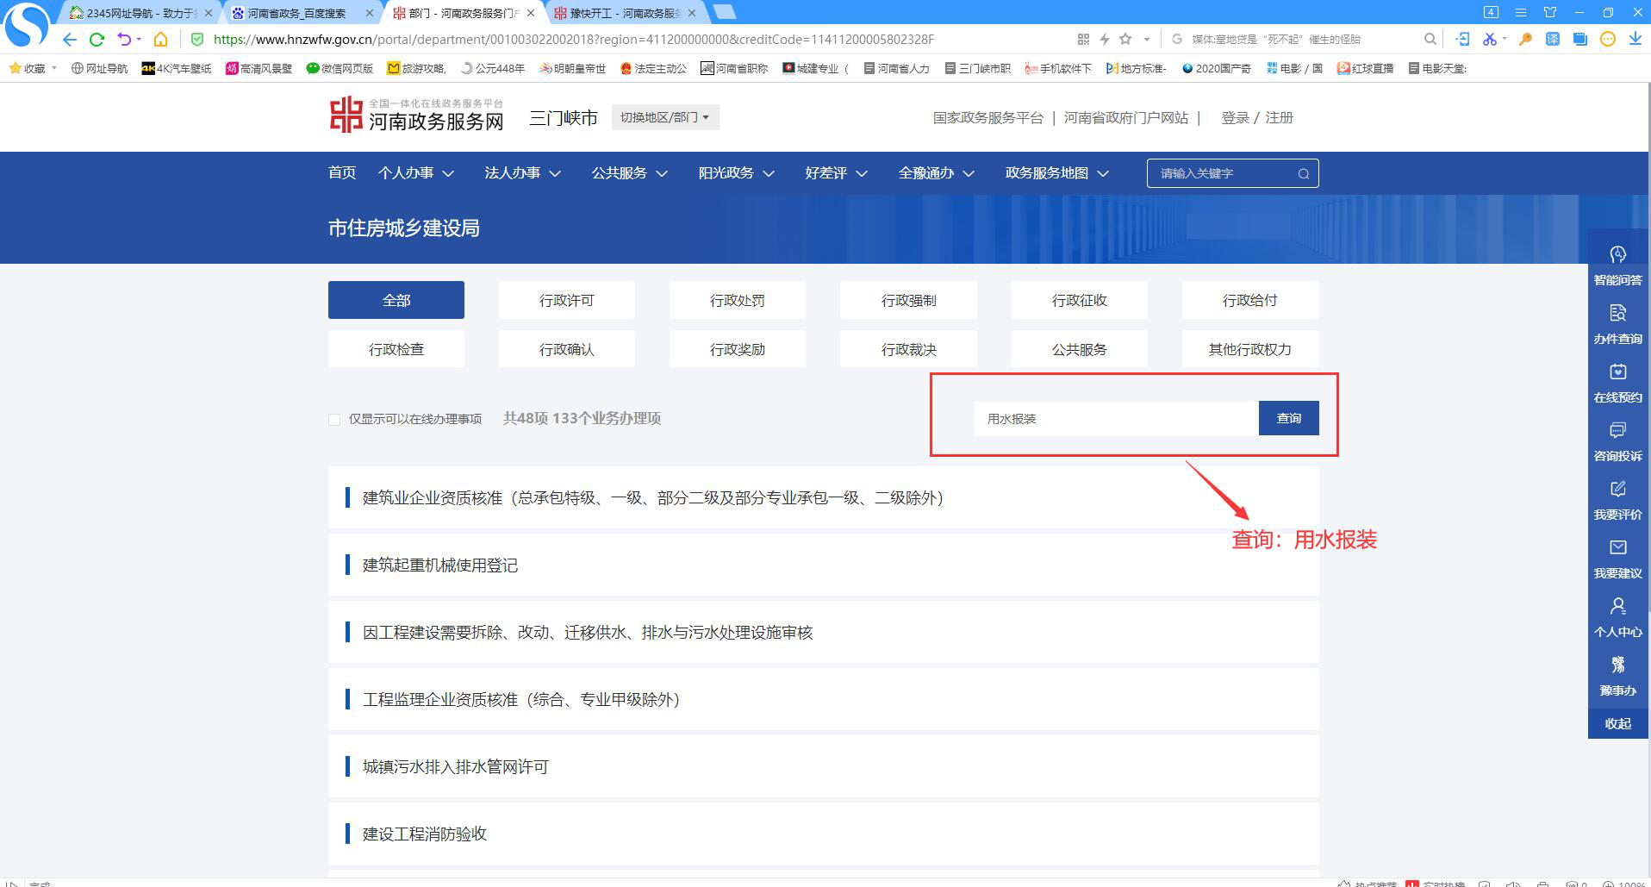The width and height of the screenshot is (1651, 887).
Task: Open 我要评价 in the floating panel
Action: [1617, 500]
